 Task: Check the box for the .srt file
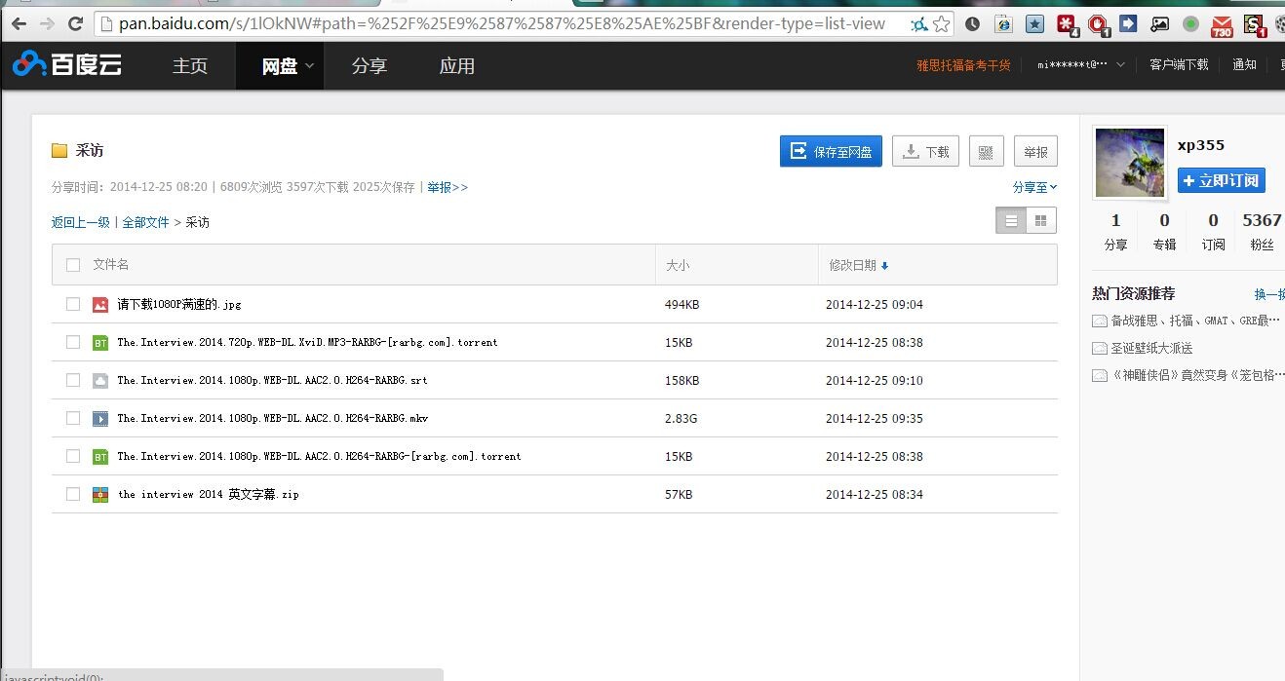72,380
